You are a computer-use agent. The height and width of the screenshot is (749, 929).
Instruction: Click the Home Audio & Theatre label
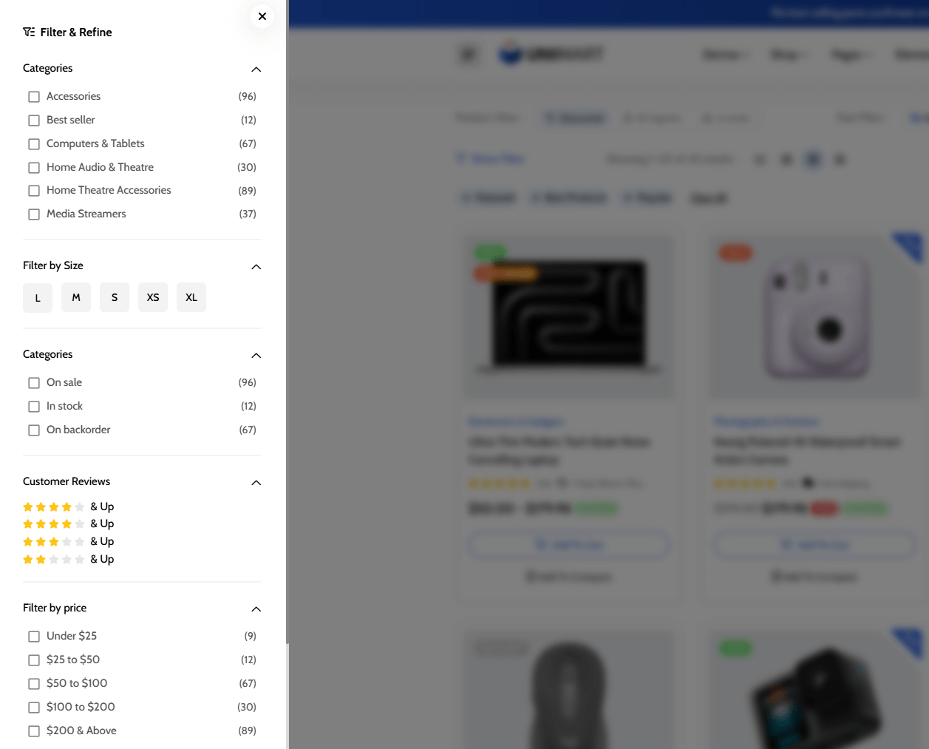pyautogui.click(x=100, y=167)
